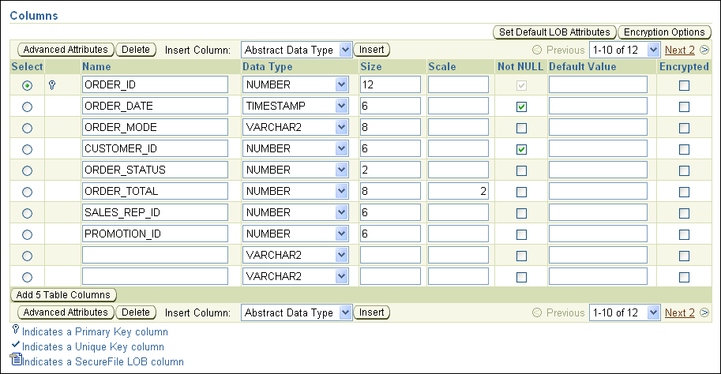The width and height of the screenshot is (721, 374).
Task: Click the Add 5 Table Columns button
Action: click(x=64, y=294)
